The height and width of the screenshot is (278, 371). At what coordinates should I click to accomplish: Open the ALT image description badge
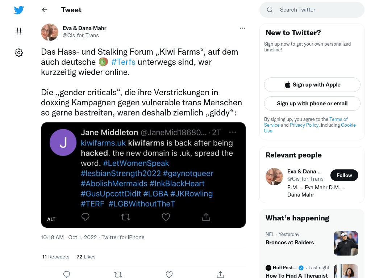51,219
